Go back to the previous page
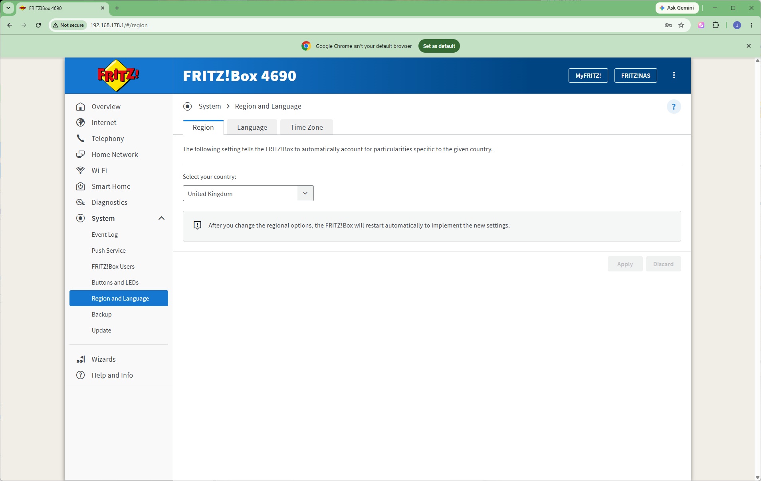The height and width of the screenshot is (481, 761). pyautogui.click(x=10, y=25)
